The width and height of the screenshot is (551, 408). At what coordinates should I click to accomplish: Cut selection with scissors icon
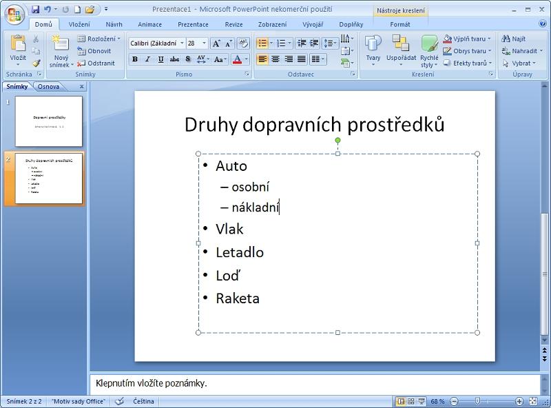[x=36, y=39]
